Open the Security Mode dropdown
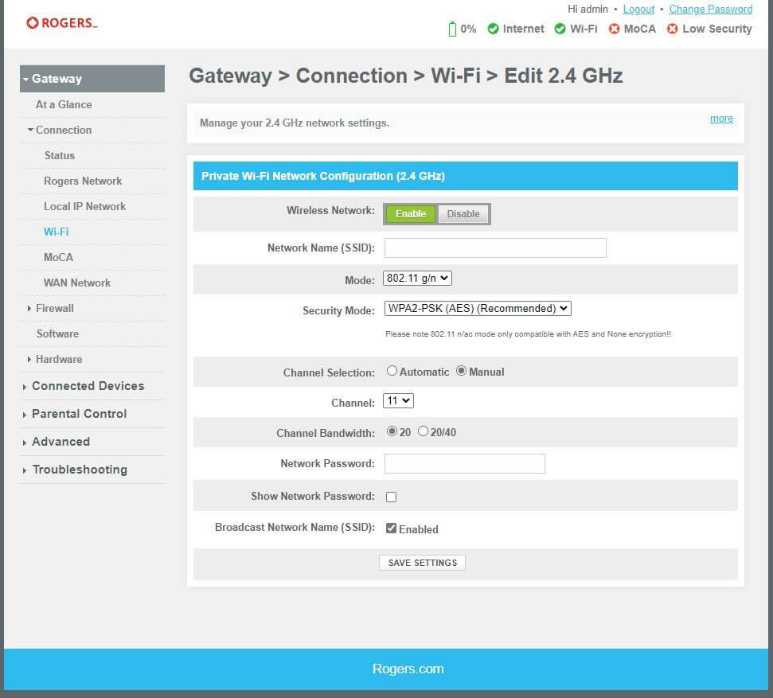Screen dimensions: 773x698 [x=476, y=308]
